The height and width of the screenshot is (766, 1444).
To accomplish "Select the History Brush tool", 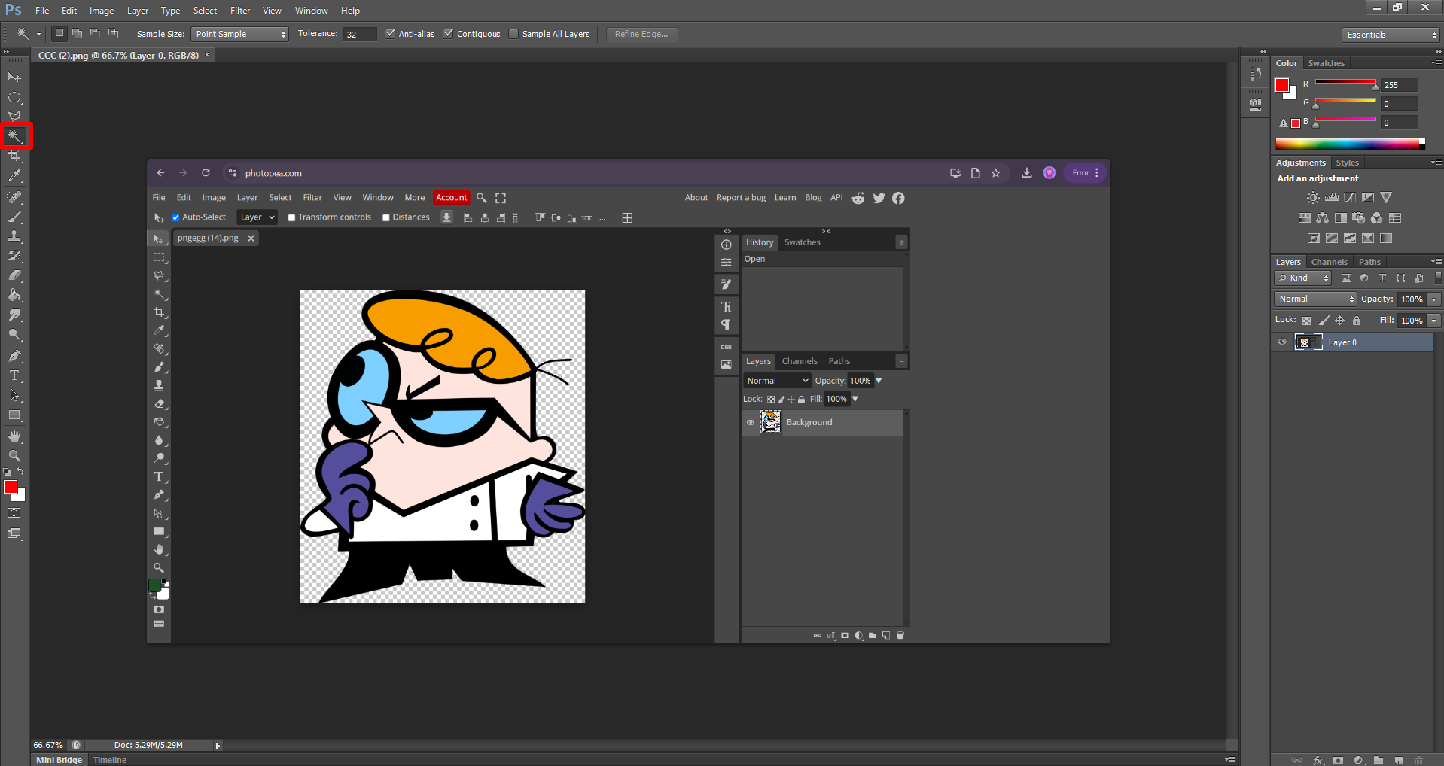I will click(x=14, y=256).
